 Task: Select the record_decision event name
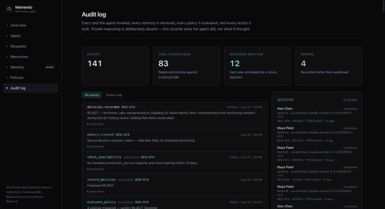pyautogui.click(x=101, y=180)
